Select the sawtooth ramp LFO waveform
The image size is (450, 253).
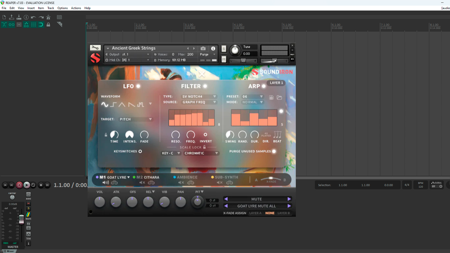(x=132, y=105)
